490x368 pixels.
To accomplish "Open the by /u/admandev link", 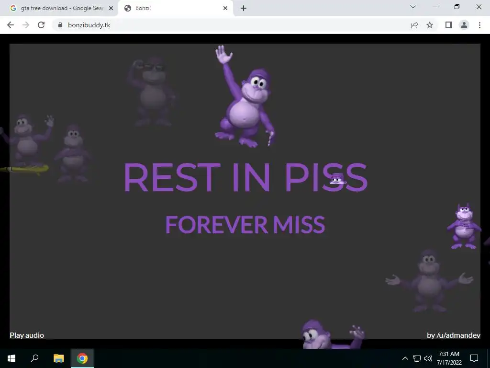I will coord(454,335).
